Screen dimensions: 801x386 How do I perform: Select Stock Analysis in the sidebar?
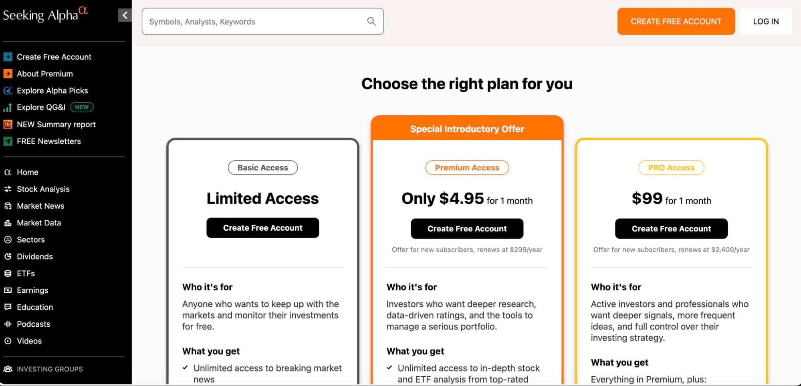point(43,189)
